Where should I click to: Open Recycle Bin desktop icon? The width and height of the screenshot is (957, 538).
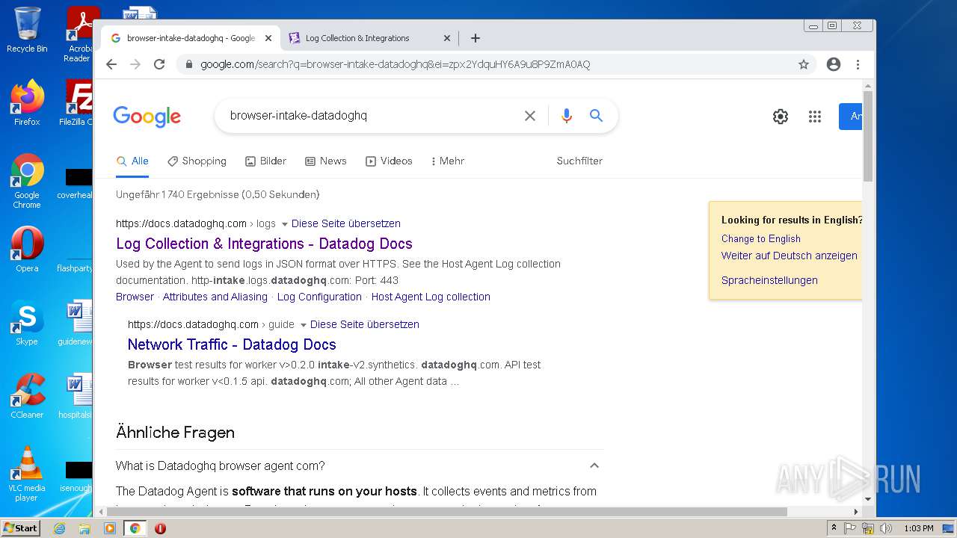click(27, 30)
